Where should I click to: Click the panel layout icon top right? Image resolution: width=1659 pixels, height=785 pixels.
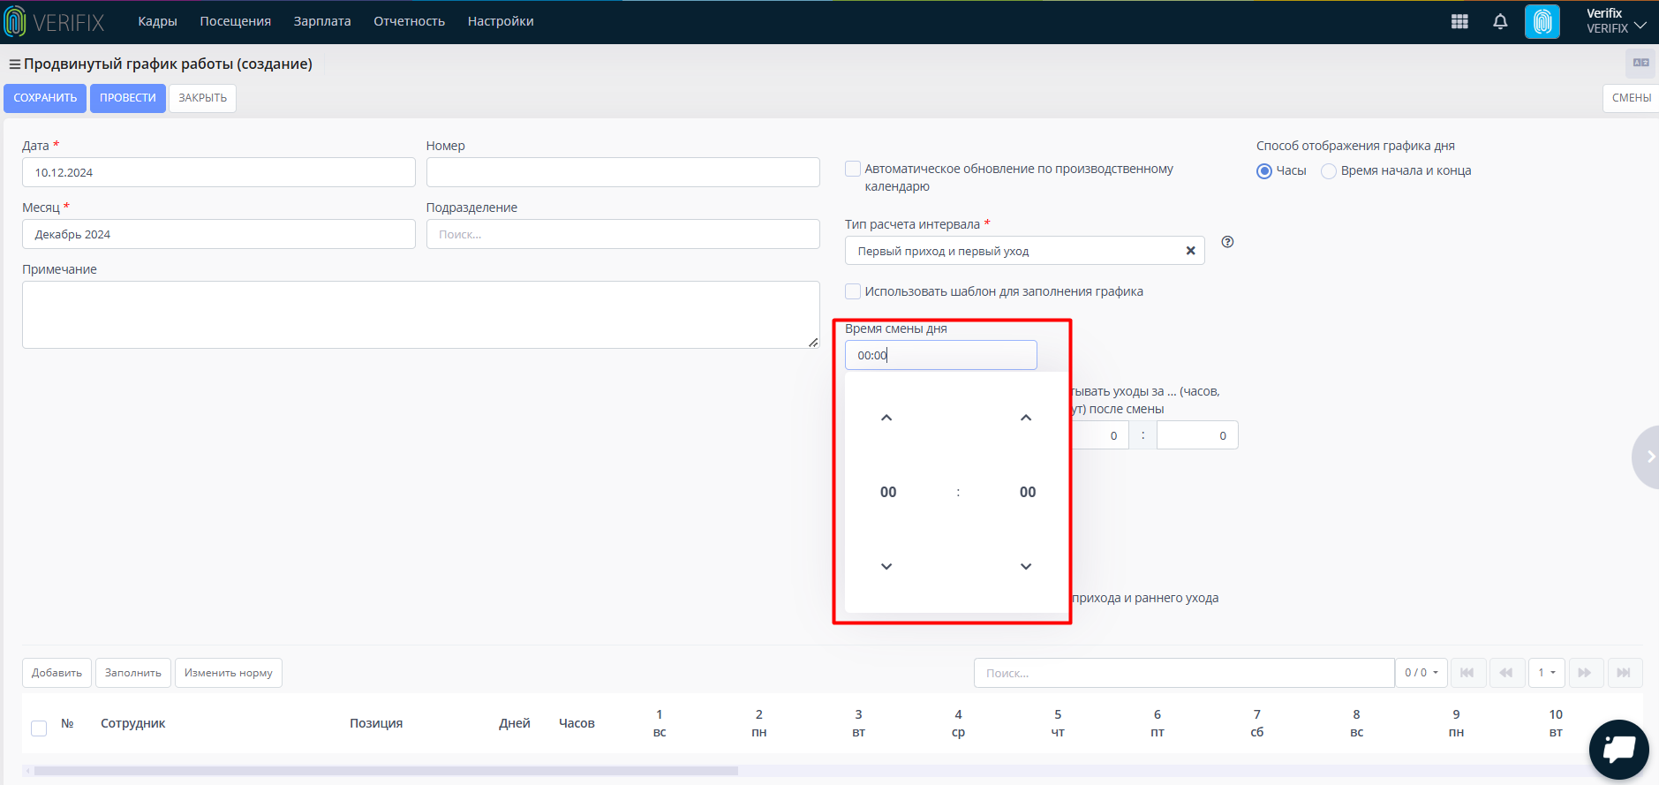coord(1641,63)
